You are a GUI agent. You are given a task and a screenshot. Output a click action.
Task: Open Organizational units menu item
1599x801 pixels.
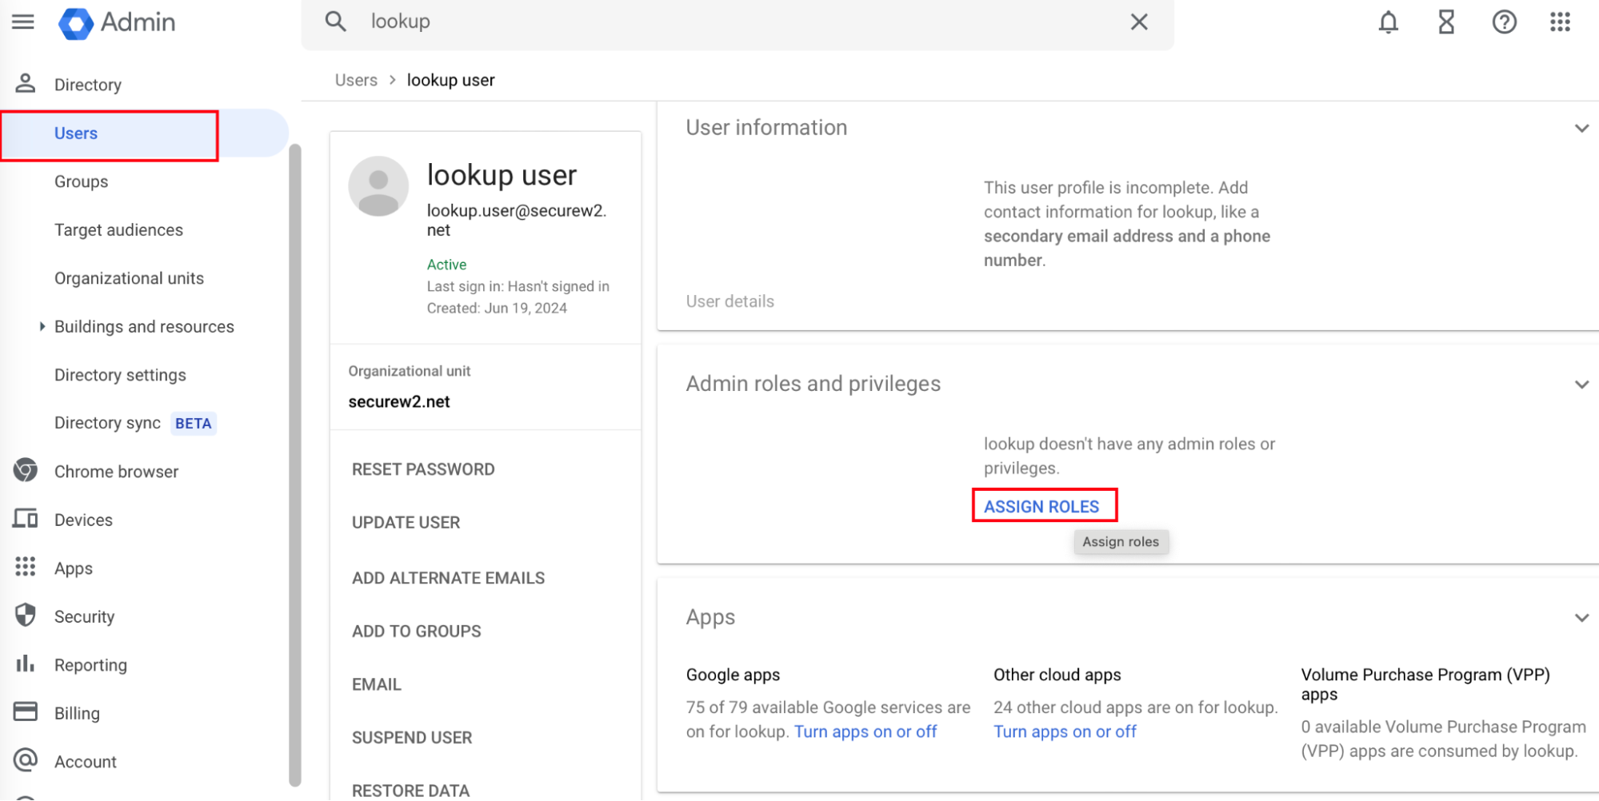(129, 278)
